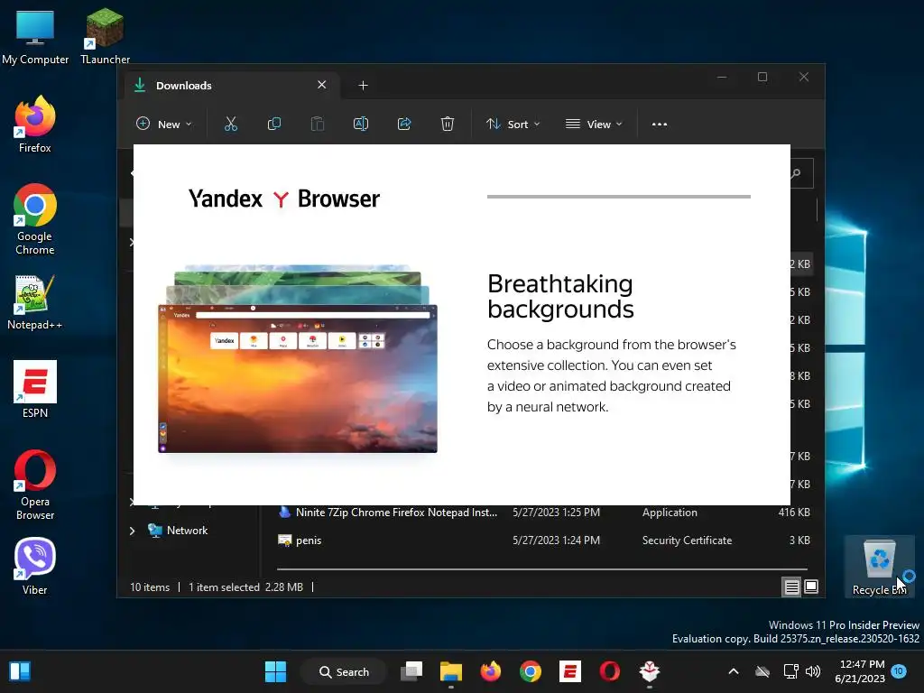The height and width of the screenshot is (693, 924).
Task: Click the OneDrive cloud tray icon
Action: click(762, 671)
